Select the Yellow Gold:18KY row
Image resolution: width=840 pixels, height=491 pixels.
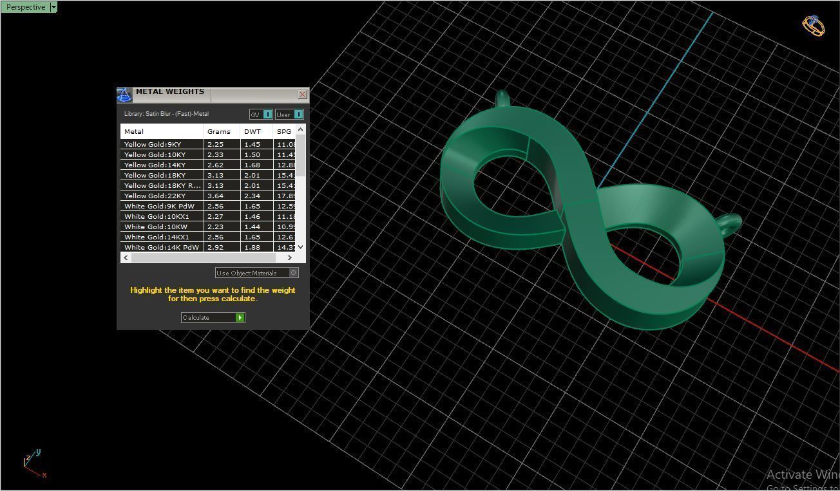point(208,175)
